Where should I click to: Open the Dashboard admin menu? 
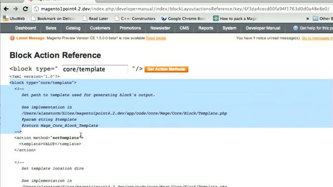click(25, 28)
